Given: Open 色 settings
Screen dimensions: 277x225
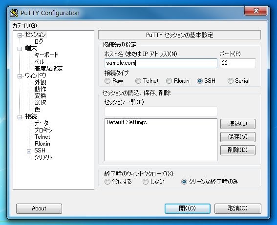Looking at the screenshot, I should click(37, 110).
